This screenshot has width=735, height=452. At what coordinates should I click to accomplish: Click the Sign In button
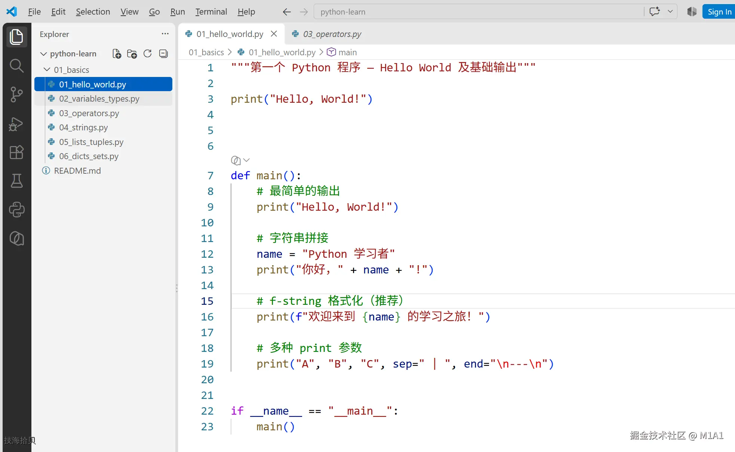coord(719,12)
